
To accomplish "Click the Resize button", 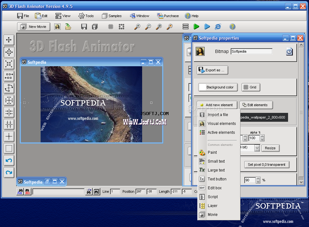I will pos(270,148).
